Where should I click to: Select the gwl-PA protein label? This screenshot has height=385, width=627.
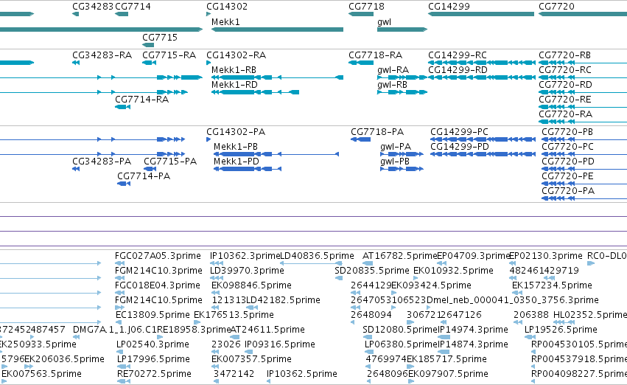coord(396,147)
